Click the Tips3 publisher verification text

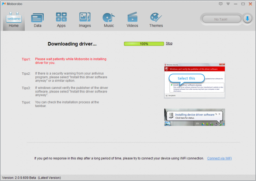[x=72, y=91]
